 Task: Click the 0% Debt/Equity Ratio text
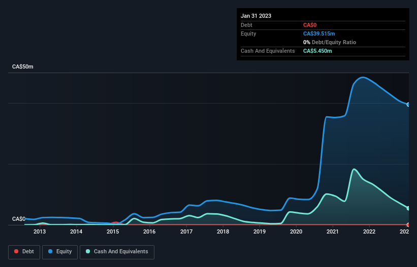tap(330, 42)
